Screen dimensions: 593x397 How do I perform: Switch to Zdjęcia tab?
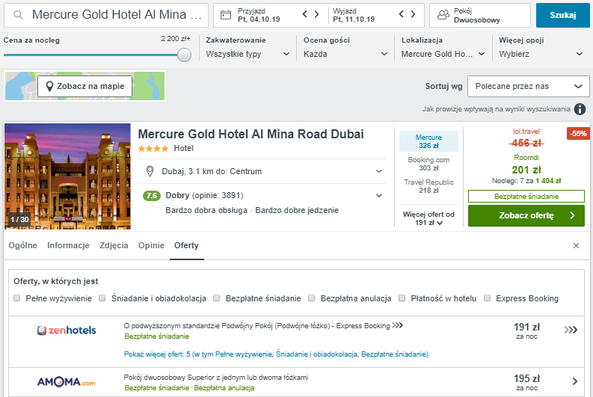tap(114, 246)
